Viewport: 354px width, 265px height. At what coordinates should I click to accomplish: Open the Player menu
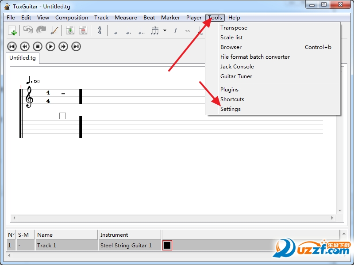click(194, 18)
